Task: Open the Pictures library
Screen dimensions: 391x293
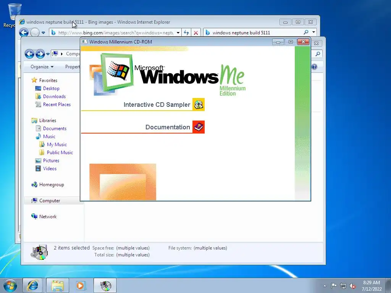Action: tap(51, 161)
